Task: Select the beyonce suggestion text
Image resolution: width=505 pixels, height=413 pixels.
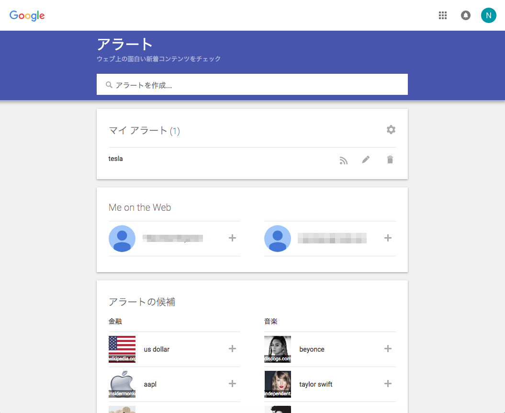Action: [x=312, y=349]
